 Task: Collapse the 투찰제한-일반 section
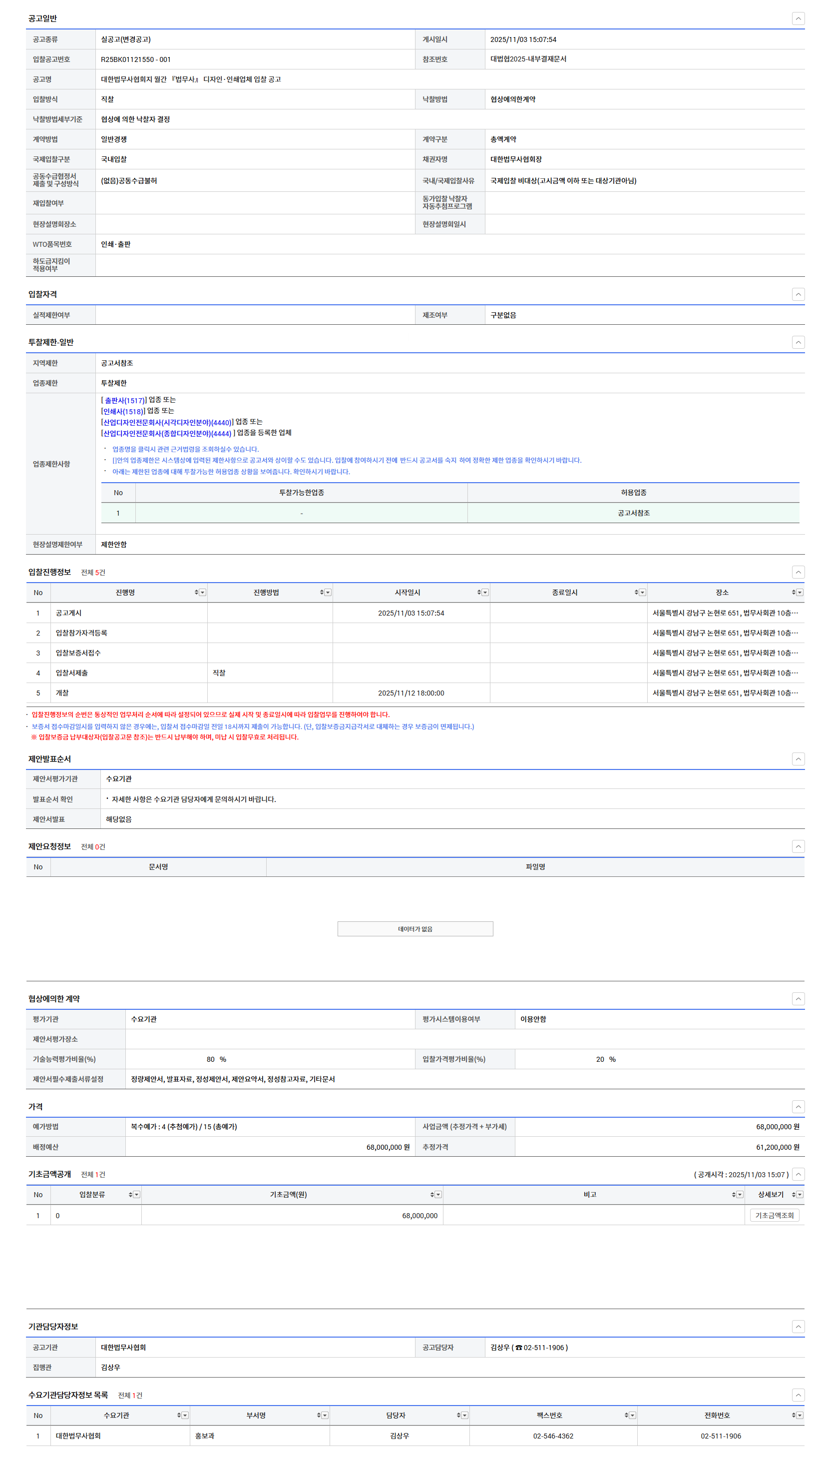[798, 342]
